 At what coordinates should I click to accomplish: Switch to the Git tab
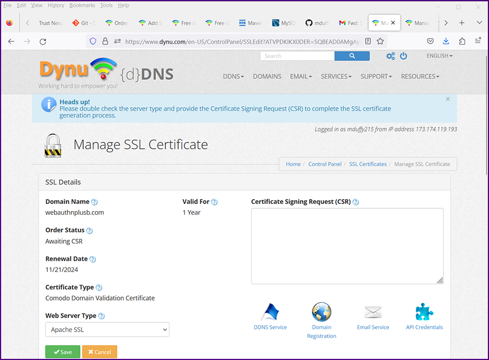[x=85, y=23]
